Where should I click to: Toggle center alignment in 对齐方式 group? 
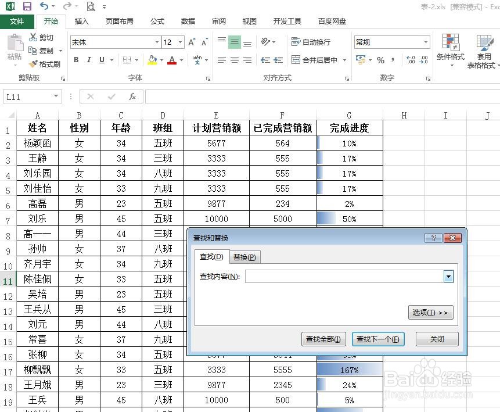pos(235,60)
